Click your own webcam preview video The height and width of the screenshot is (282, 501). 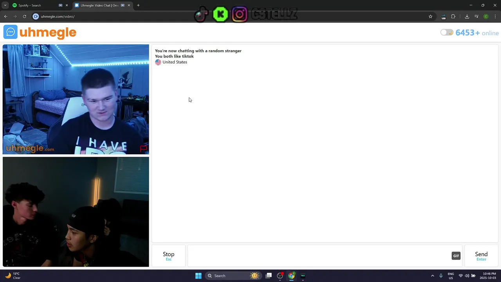(x=76, y=212)
